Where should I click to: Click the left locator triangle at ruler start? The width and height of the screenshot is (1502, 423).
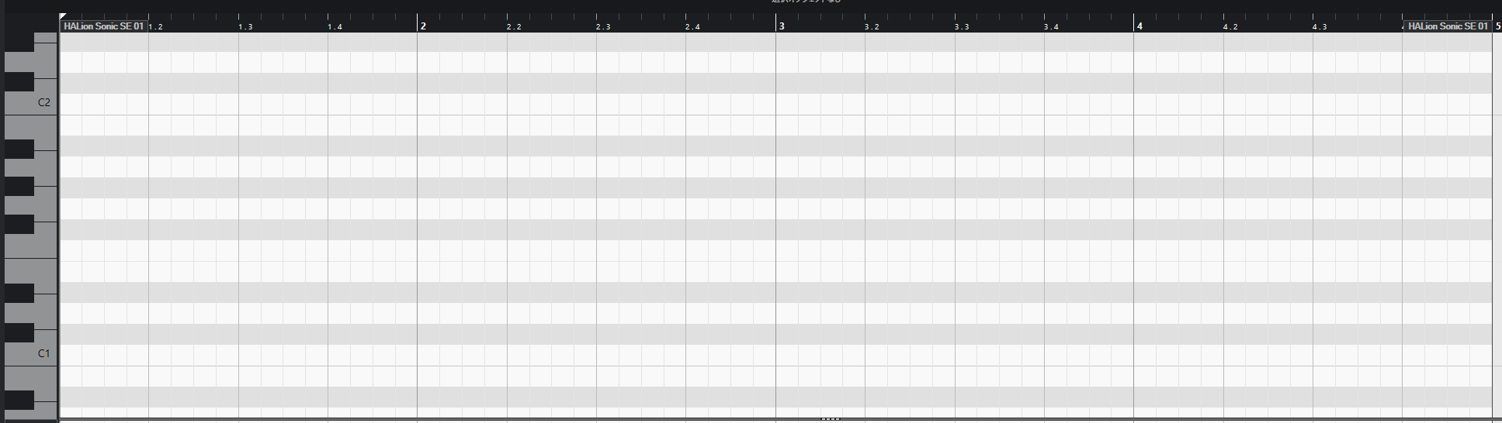tap(63, 16)
